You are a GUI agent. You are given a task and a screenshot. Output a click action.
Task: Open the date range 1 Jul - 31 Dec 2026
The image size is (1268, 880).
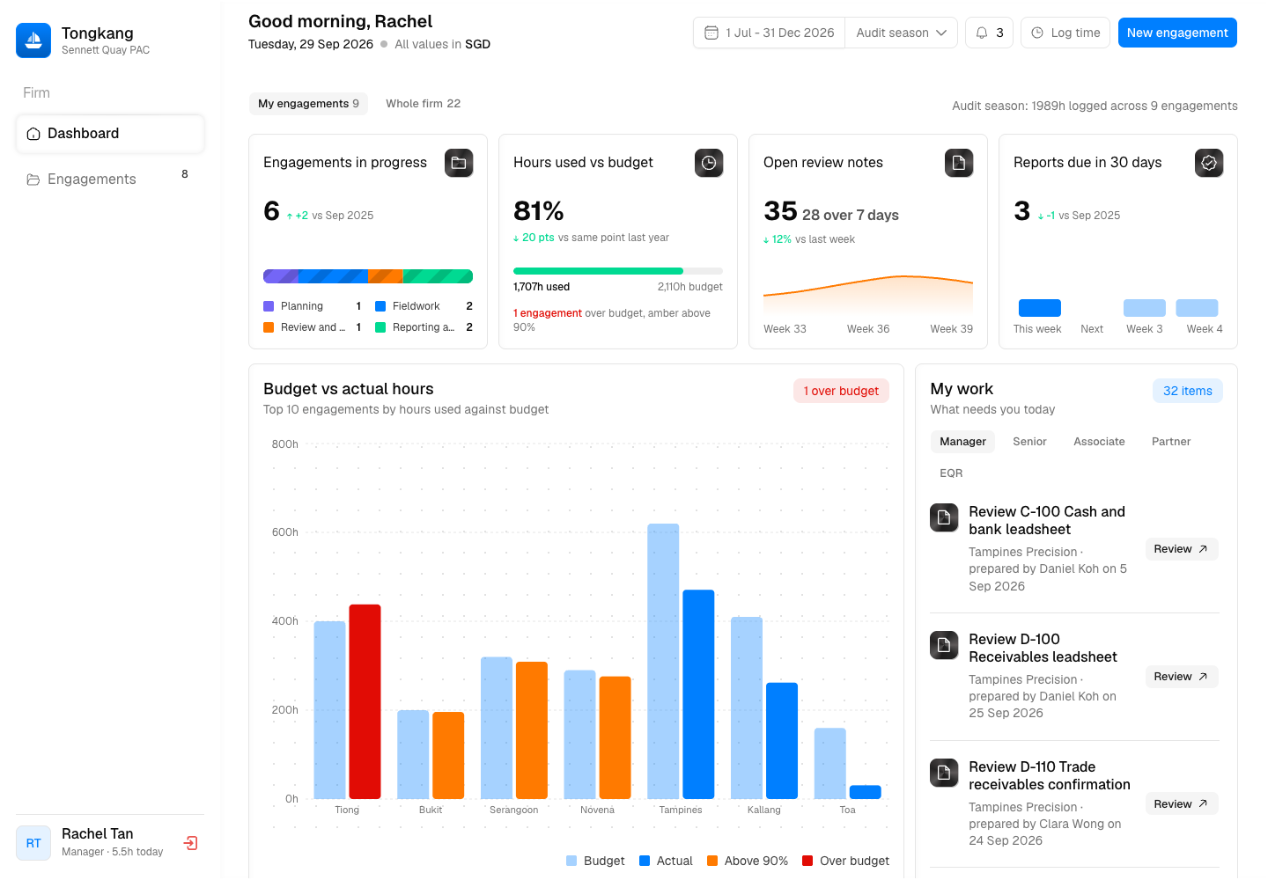point(770,33)
